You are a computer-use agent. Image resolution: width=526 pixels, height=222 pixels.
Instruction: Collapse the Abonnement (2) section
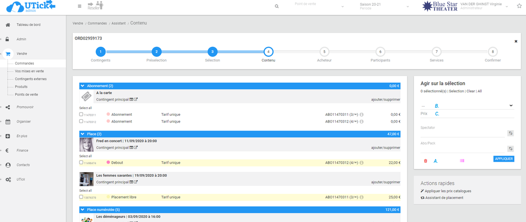click(x=82, y=86)
